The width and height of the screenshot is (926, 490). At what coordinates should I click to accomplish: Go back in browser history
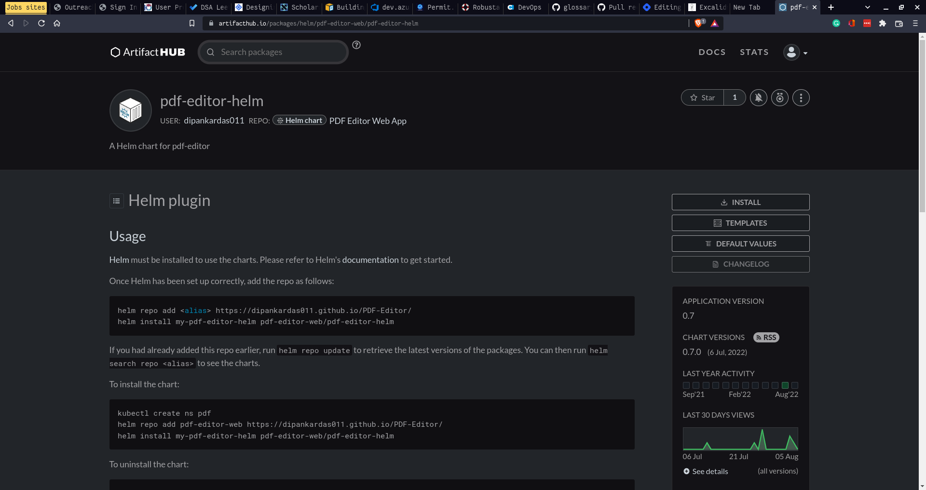click(11, 23)
